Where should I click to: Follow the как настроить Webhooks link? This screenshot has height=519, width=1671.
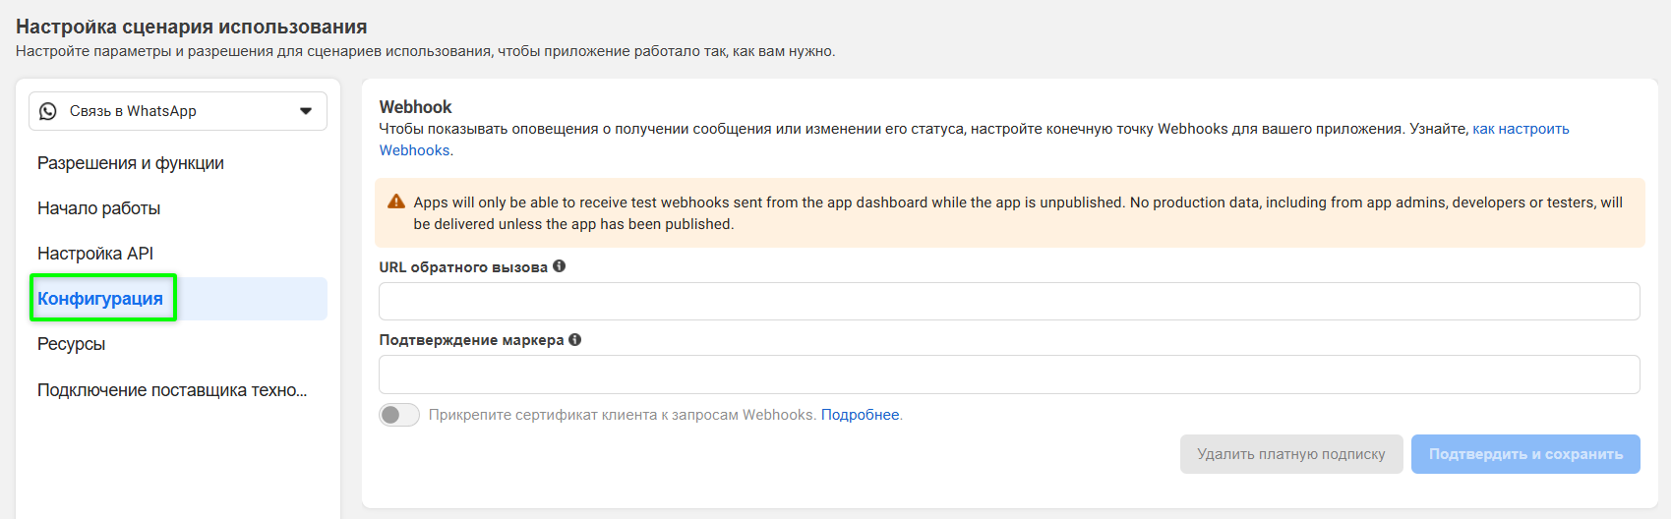pyautogui.click(x=1520, y=129)
